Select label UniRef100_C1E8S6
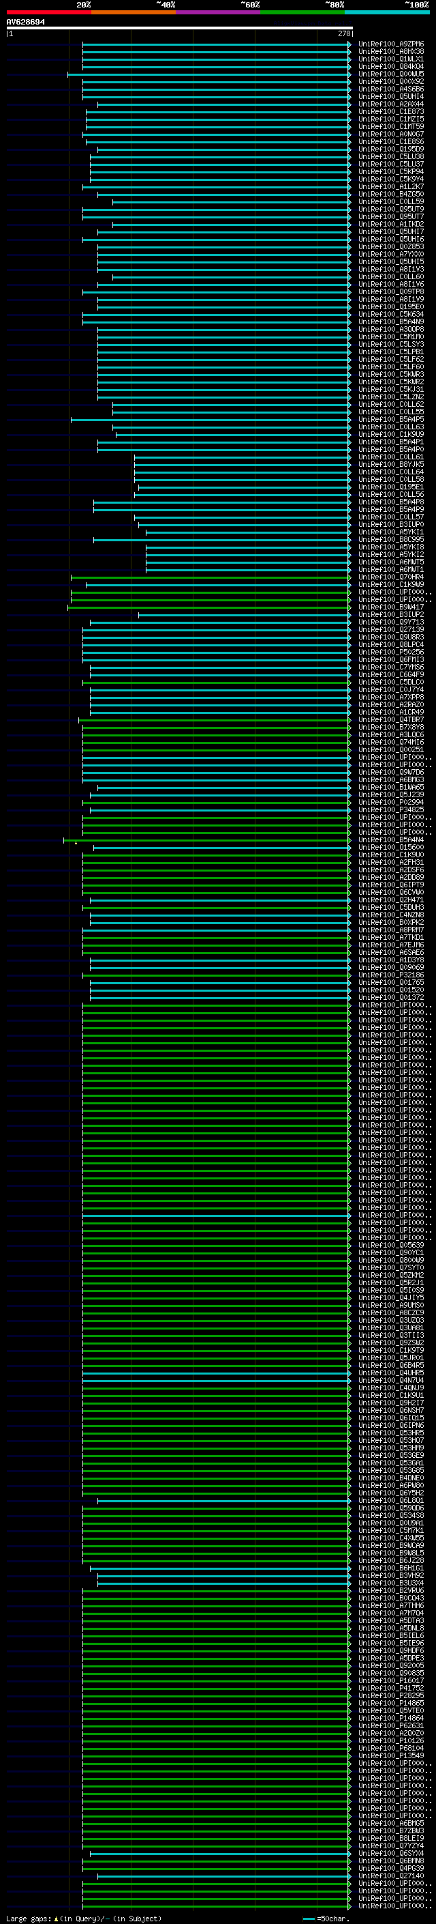The height and width of the screenshot is (1924, 436). pos(391,141)
